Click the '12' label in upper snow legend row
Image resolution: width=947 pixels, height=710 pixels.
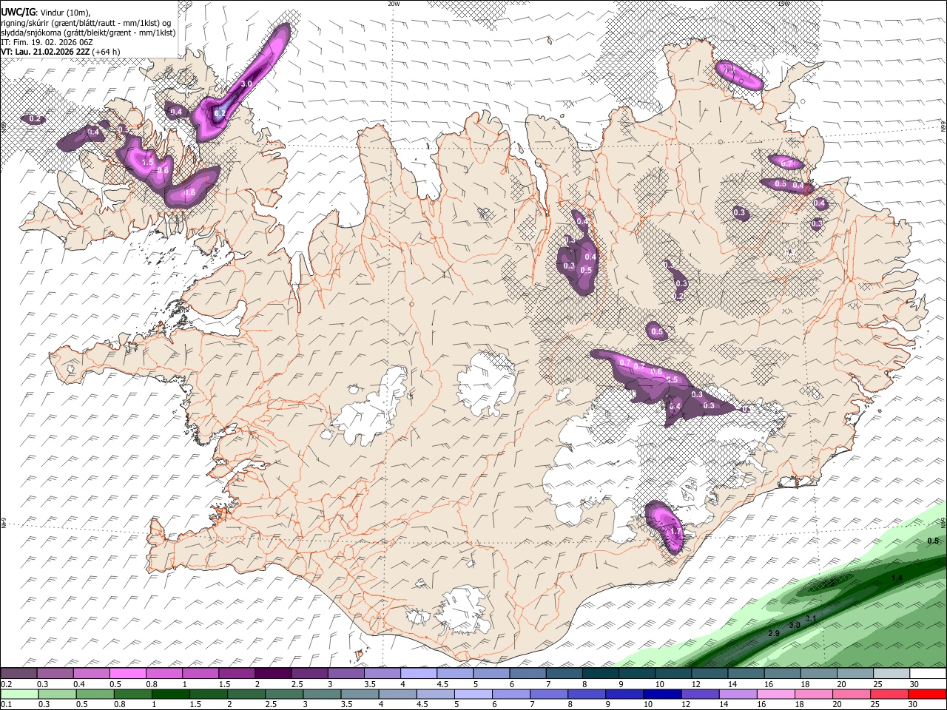coord(695,684)
